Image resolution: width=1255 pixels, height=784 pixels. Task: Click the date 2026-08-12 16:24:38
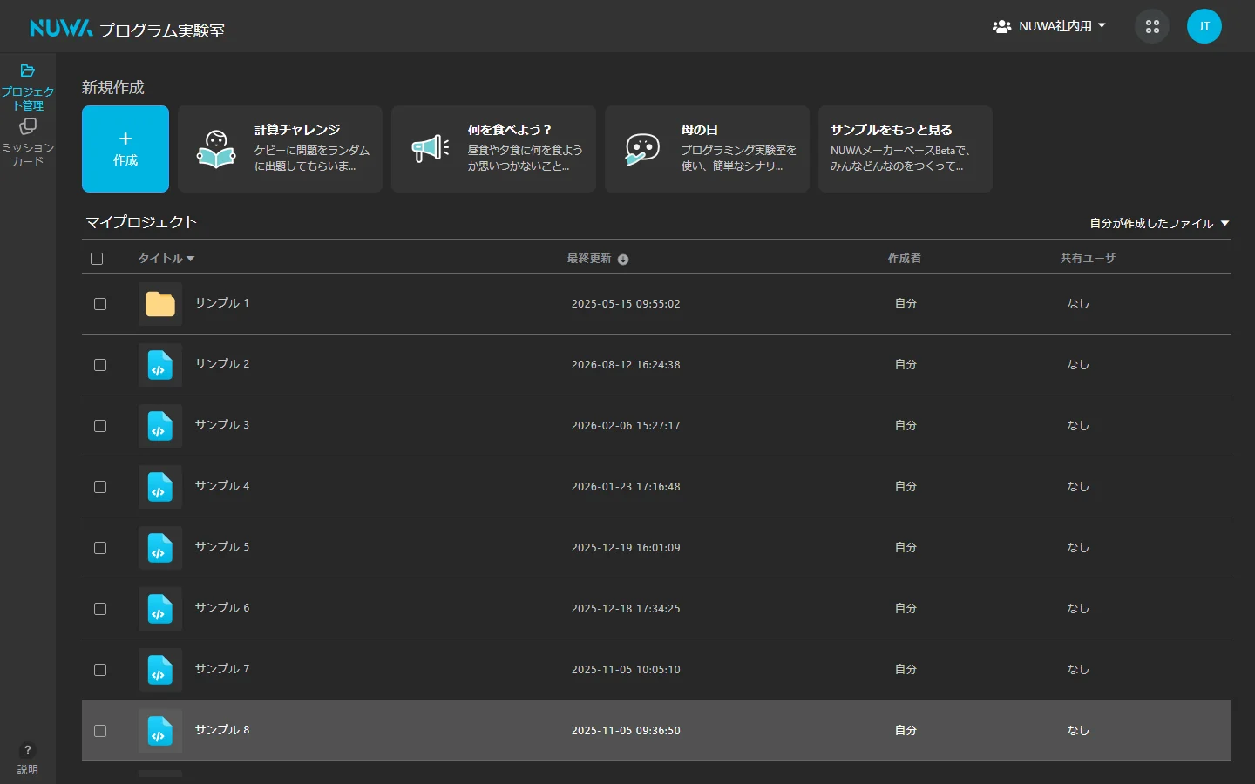pyautogui.click(x=626, y=365)
